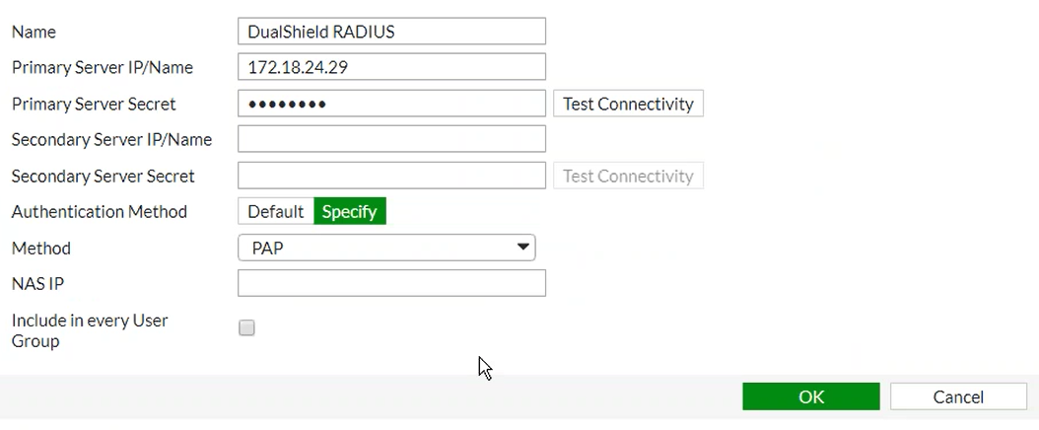Test Connectivity for the primary server

(628, 104)
